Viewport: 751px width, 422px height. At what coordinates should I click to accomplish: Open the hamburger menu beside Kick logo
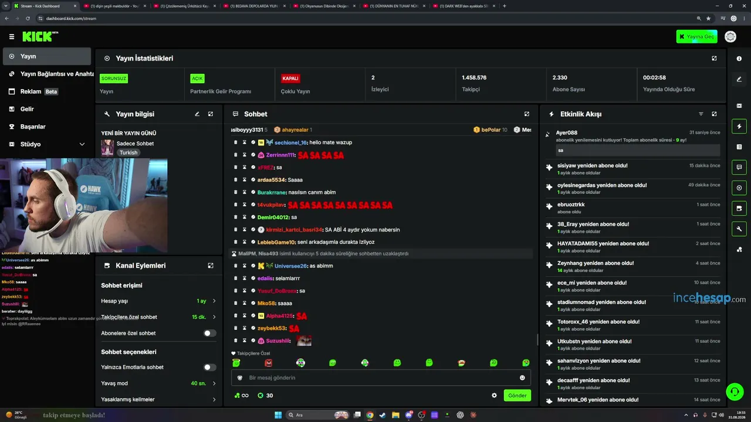(12, 36)
